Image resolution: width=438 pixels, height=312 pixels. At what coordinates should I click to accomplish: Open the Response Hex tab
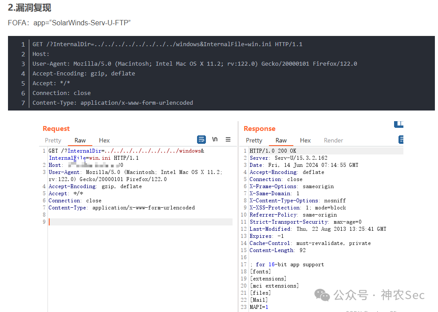(305, 141)
